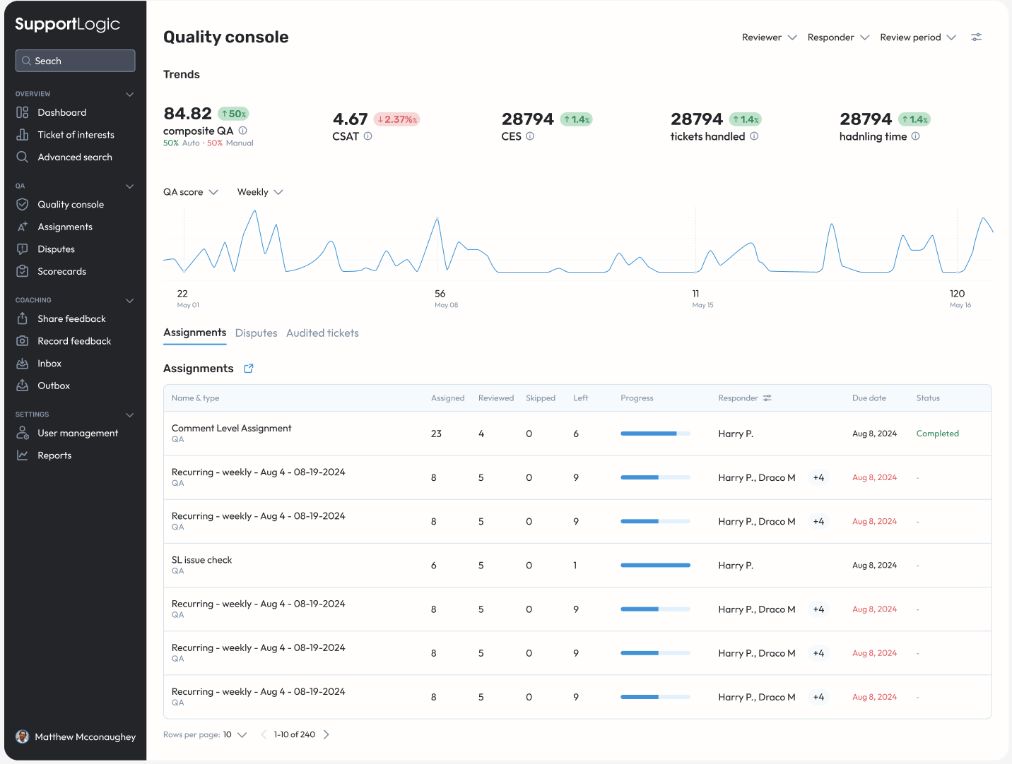Screen dimensions: 1012x764
Task: Click the Name & type column header
Action: pos(195,398)
